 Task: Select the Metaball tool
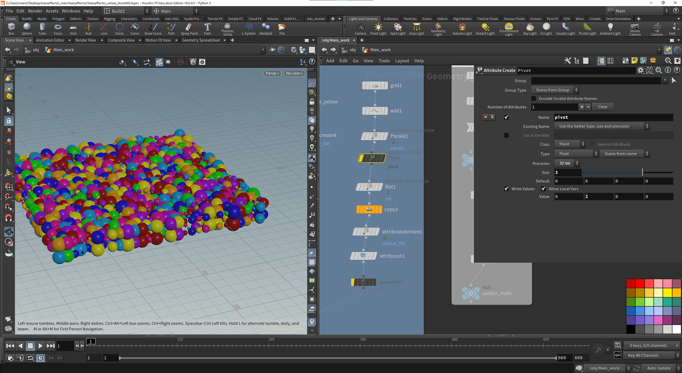266,29
